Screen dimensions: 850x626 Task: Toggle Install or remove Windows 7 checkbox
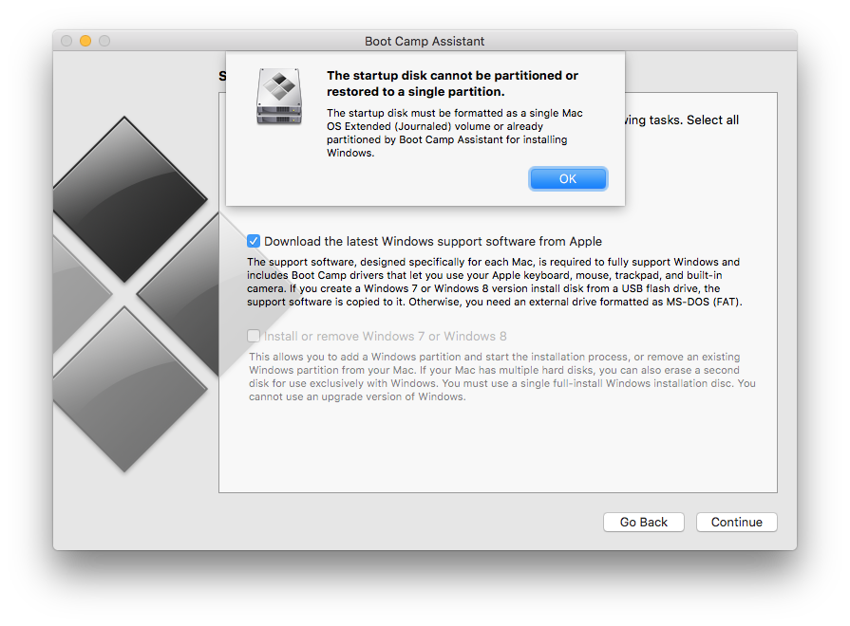tap(254, 336)
